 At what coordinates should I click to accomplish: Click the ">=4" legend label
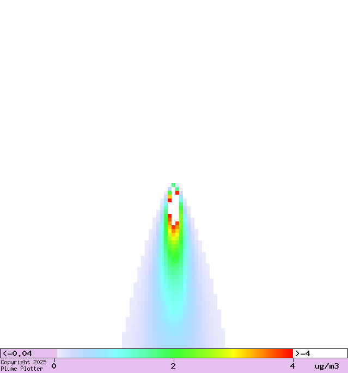(x=303, y=353)
